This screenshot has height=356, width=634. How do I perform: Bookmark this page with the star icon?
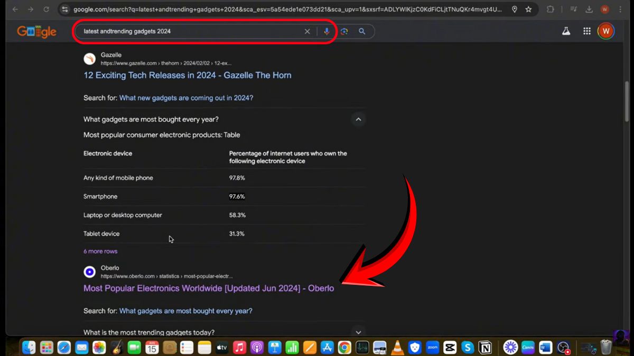click(528, 9)
